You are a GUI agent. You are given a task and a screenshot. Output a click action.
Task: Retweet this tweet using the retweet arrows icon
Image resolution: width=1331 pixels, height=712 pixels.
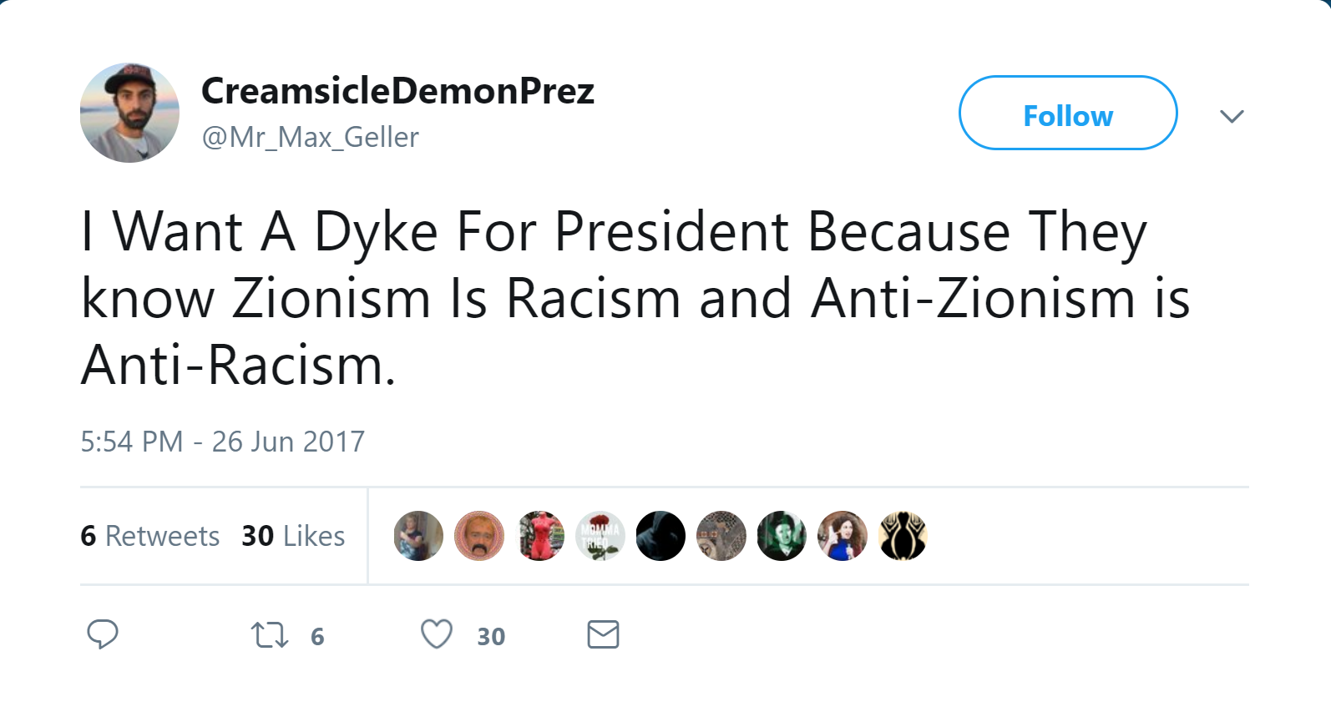(270, 635)
